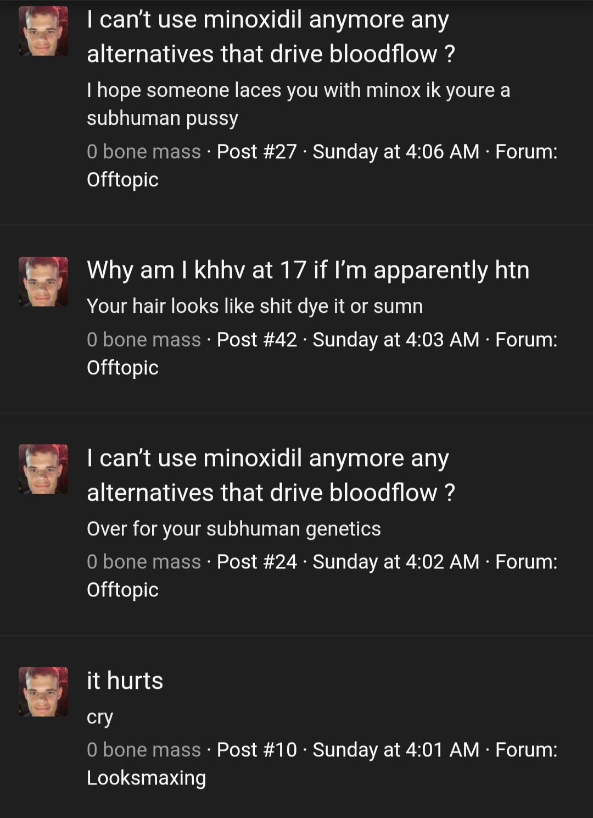Open the "it hurts" thread title
The width and height of the screenshot is (593, 818).
[125, 681]
